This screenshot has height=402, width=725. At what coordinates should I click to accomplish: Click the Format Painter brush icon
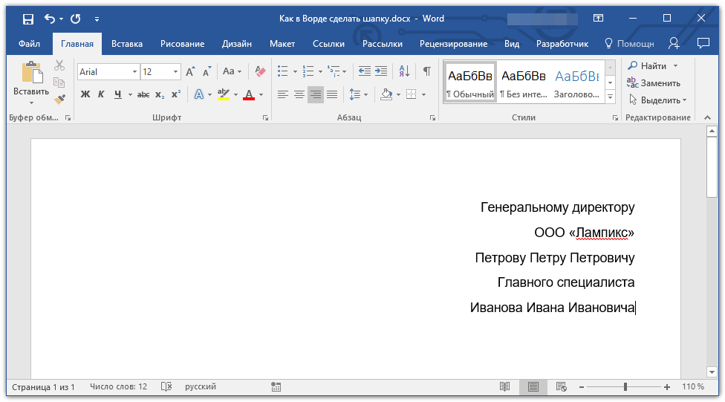pyautogui.click(x=59, y=99)
